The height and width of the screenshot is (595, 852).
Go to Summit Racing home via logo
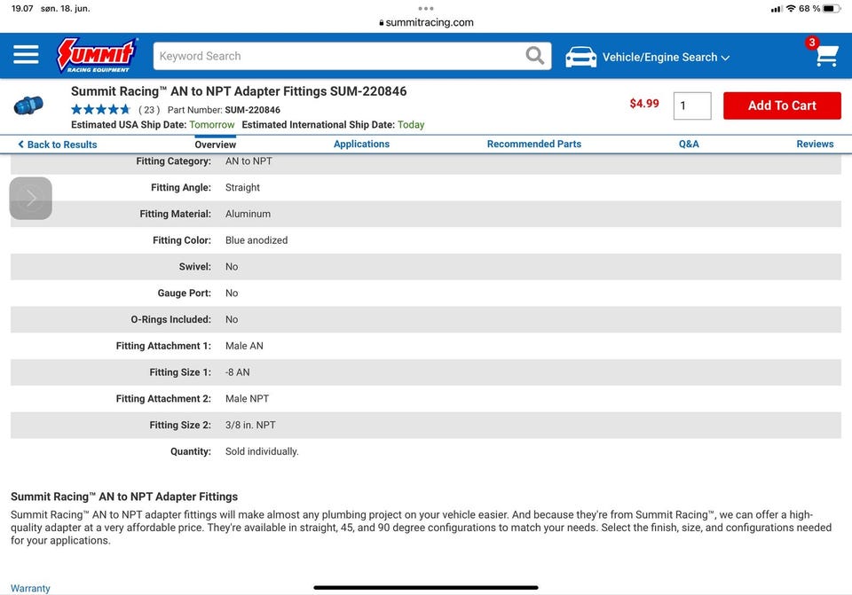pyautogui.click(x=97, y=55)
